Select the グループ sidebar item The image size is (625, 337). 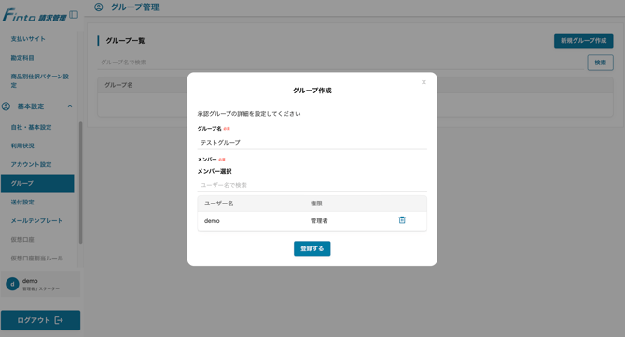[x=37, y=184]
